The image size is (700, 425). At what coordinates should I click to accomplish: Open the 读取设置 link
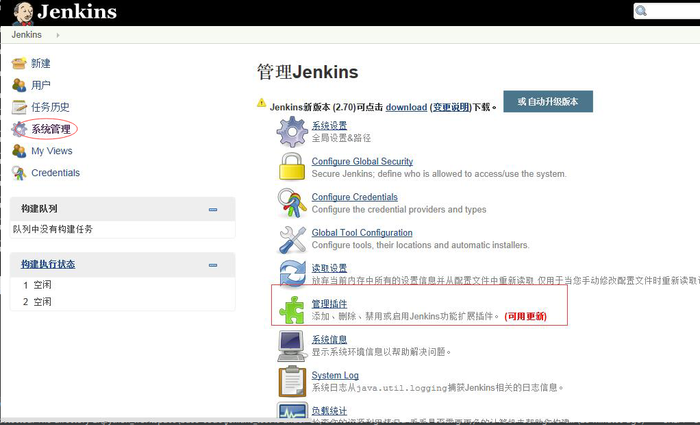click(x=329, y=268)
